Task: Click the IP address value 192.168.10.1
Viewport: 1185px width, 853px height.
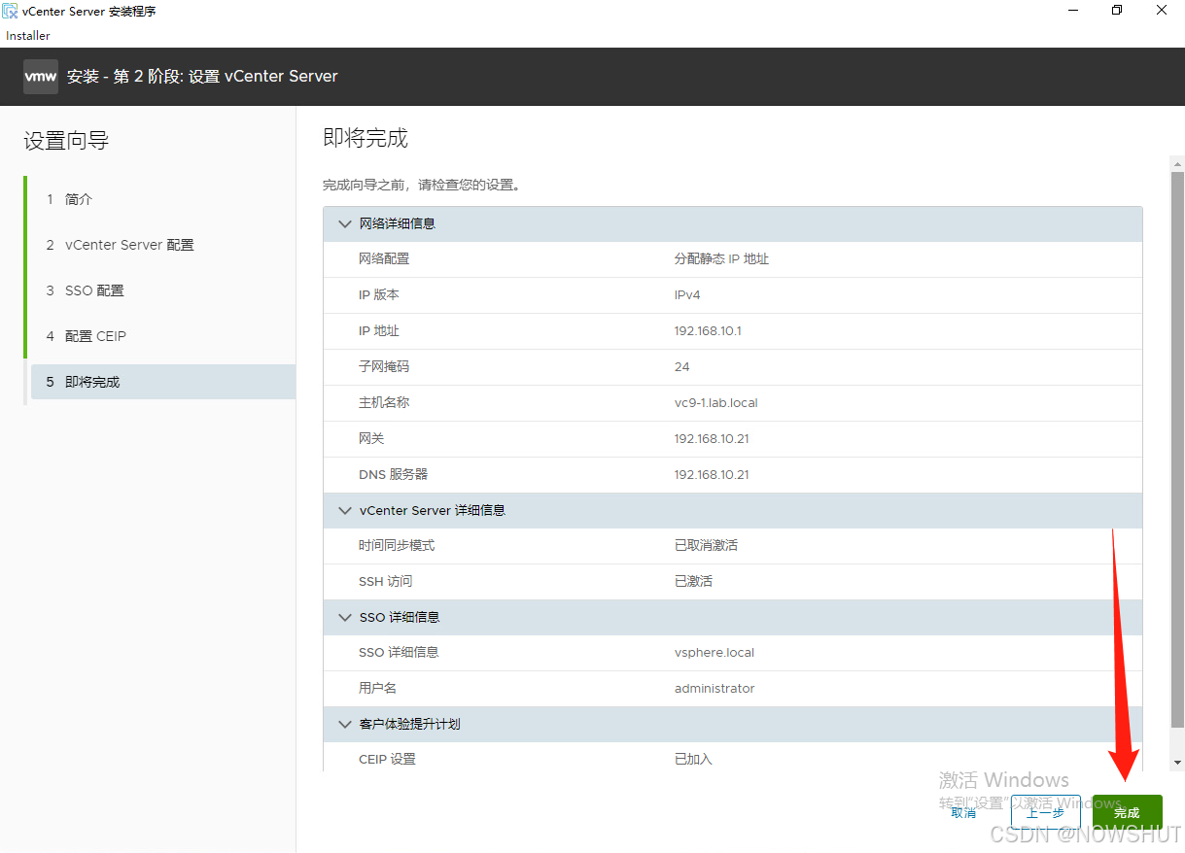Action: 708,331
